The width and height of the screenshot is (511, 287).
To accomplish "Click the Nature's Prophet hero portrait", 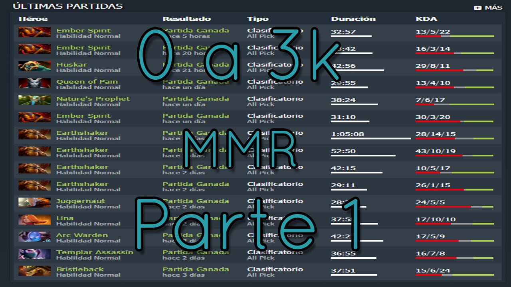I will (x=34, y=100).
